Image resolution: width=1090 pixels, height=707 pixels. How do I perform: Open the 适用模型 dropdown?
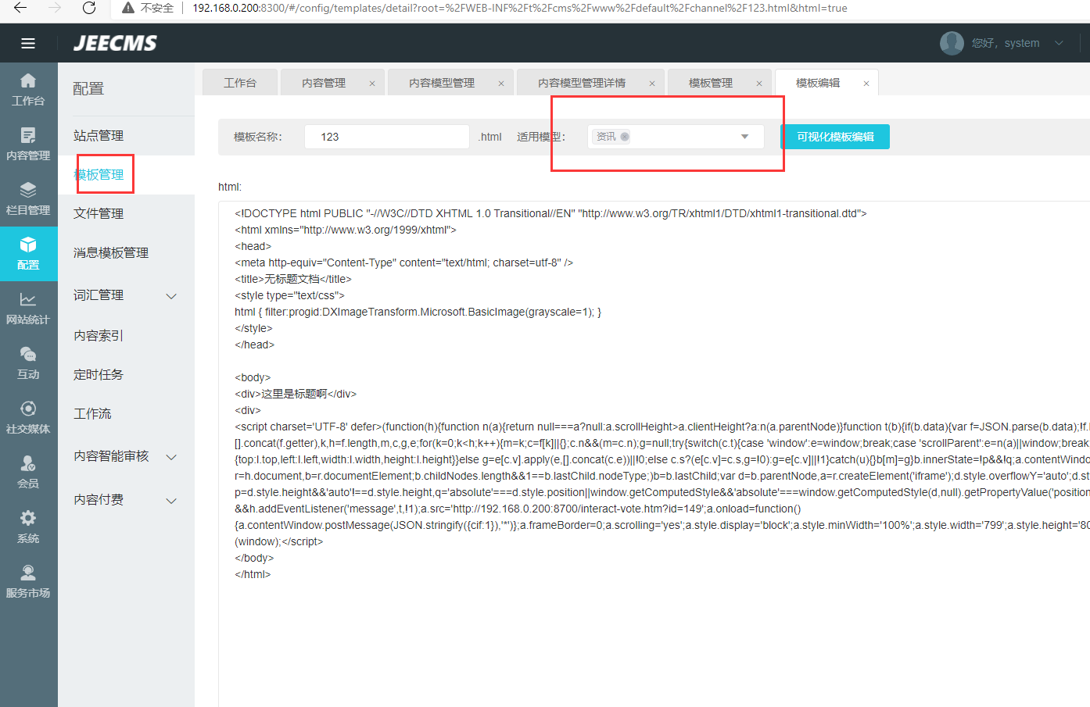pos(676,137)
